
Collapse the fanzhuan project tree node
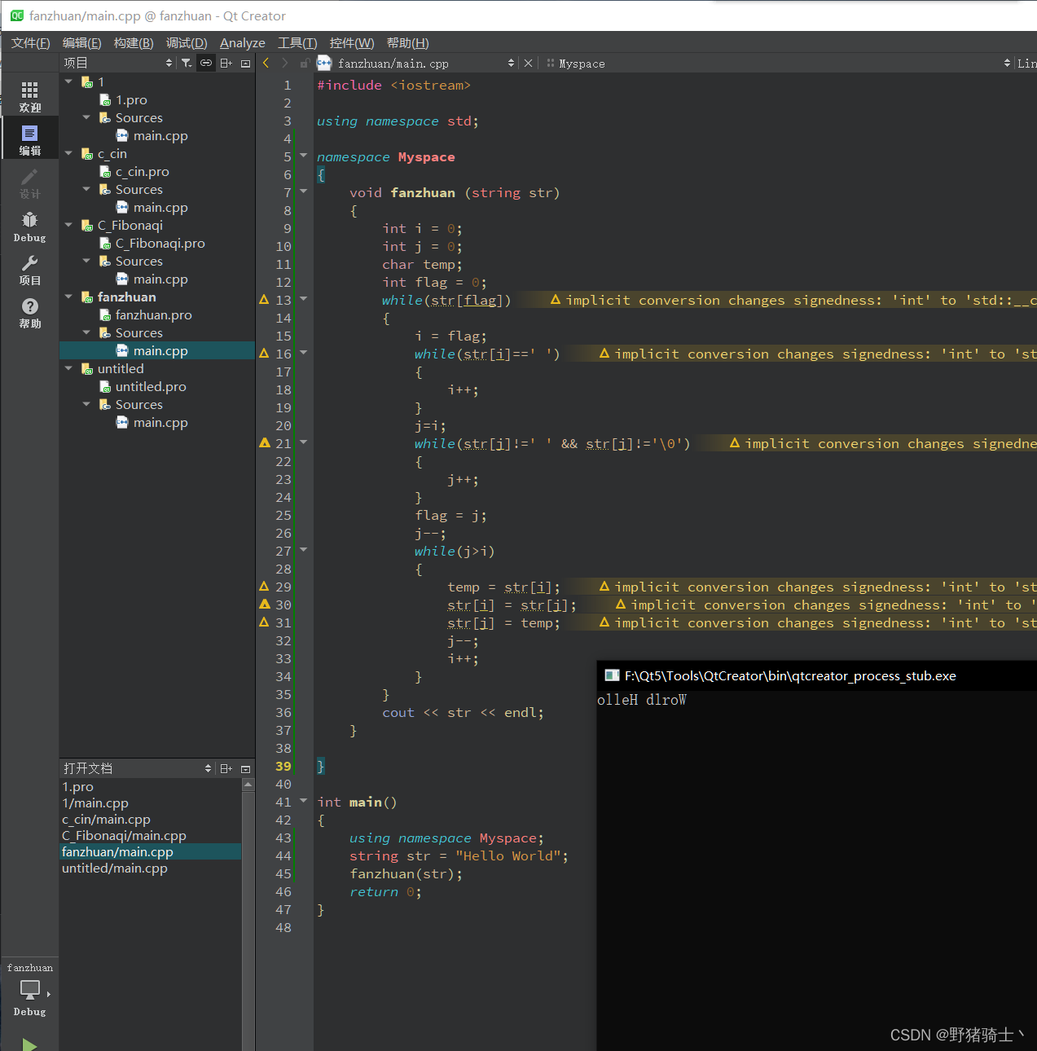[68, 297]
